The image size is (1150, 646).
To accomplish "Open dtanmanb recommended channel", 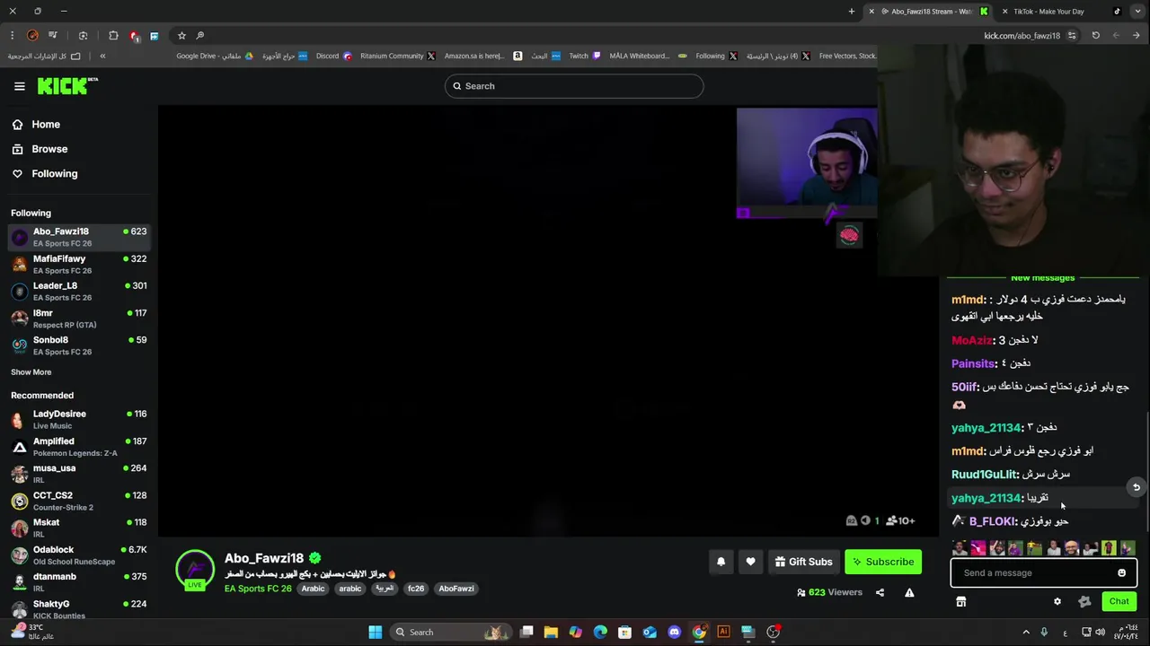I will coord(78,581).
